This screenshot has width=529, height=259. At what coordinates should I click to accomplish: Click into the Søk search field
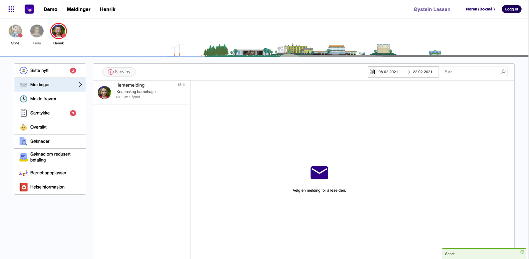coord(470,72)
